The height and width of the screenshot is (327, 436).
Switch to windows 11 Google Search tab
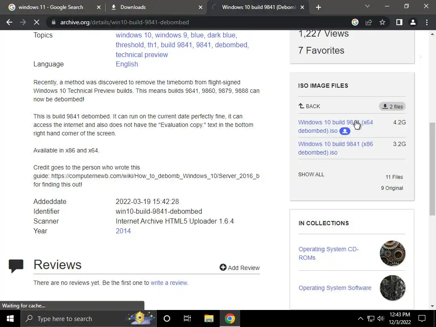point(51,7)
